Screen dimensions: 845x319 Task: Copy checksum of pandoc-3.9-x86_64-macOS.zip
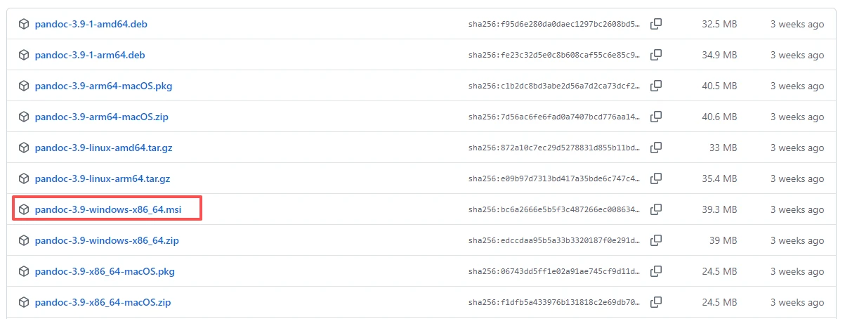(x=656, y=302)
